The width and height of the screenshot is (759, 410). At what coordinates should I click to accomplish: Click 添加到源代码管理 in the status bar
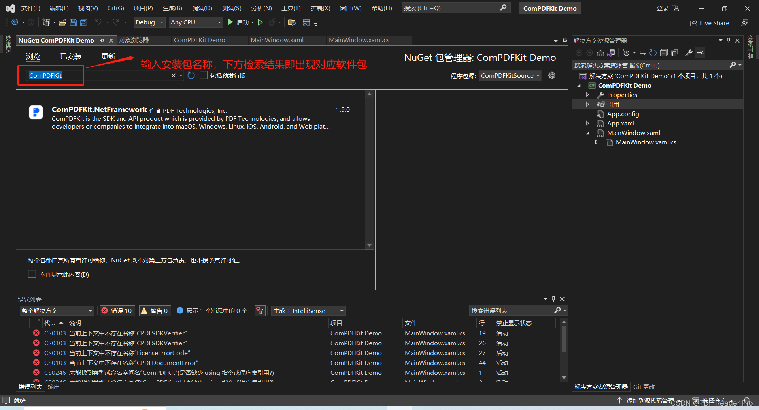(650, 401)
